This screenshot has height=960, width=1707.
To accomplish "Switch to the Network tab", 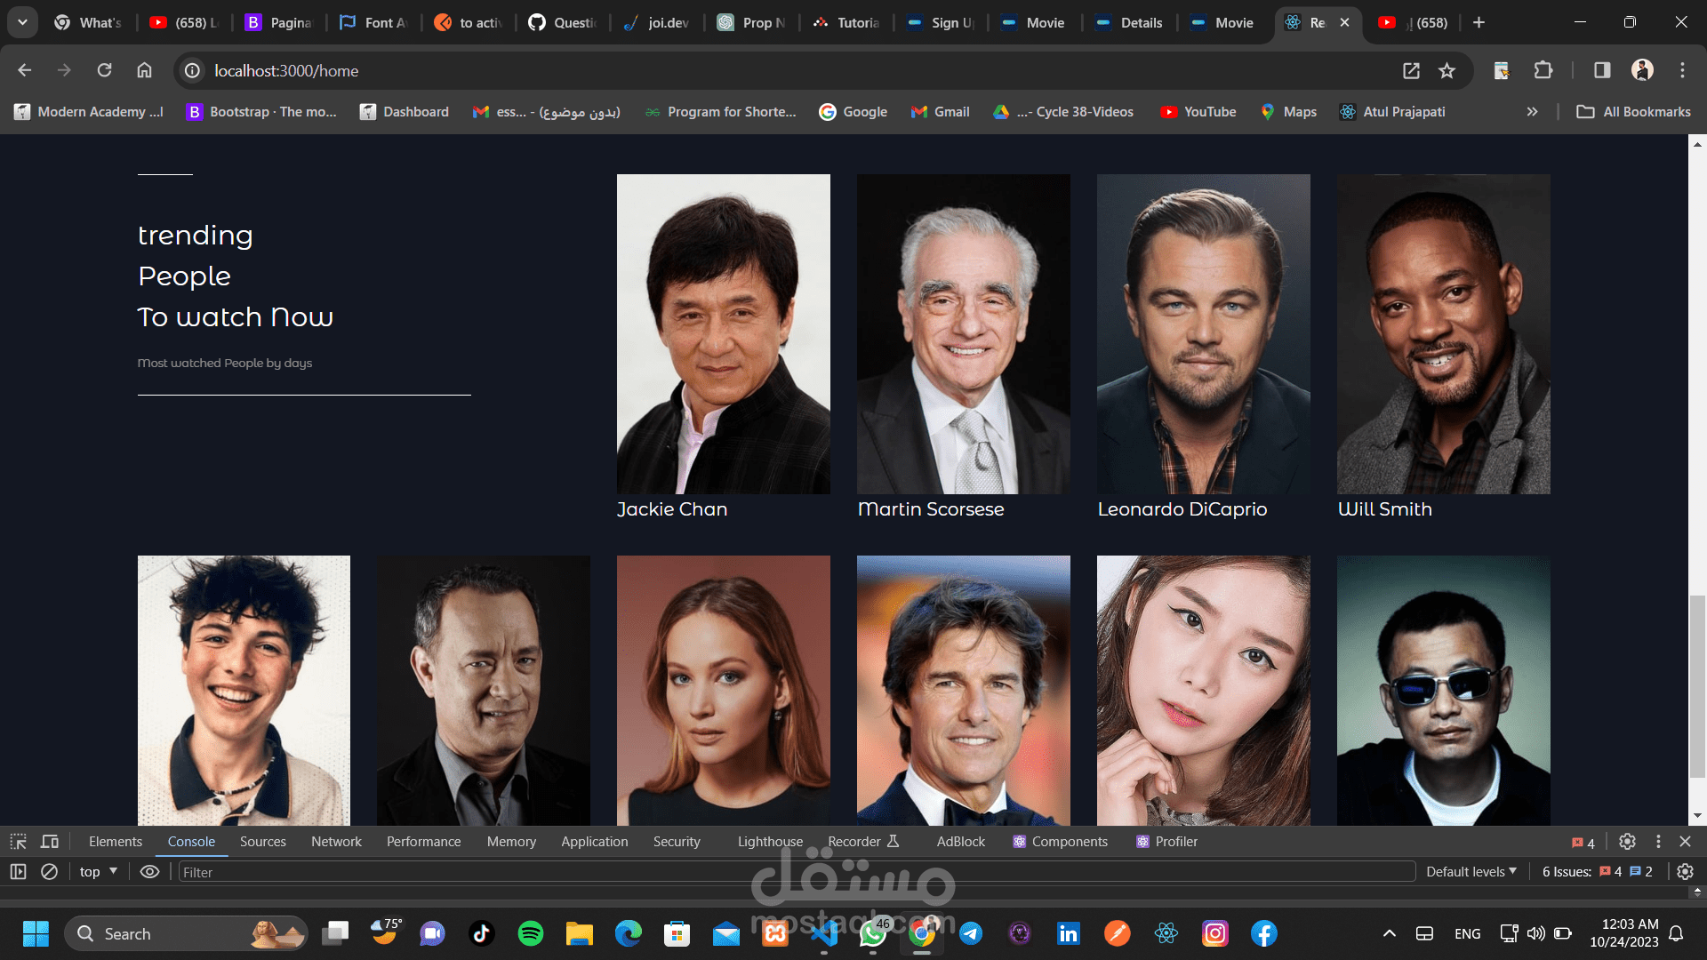I will click(336, 841).
